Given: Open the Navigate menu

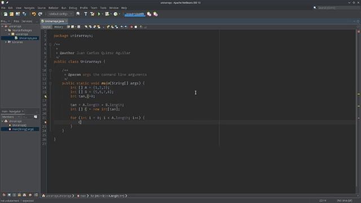Looking at the screenshot, I should point(29,8).
